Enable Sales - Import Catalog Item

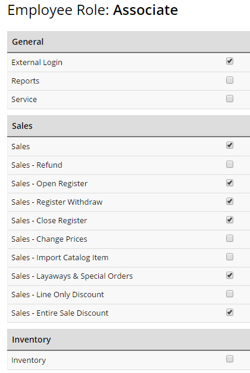coord(230,257)
